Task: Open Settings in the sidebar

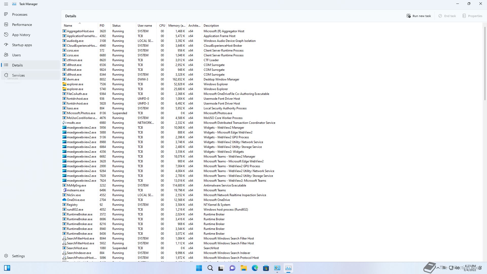Action: tap(30, 256)
